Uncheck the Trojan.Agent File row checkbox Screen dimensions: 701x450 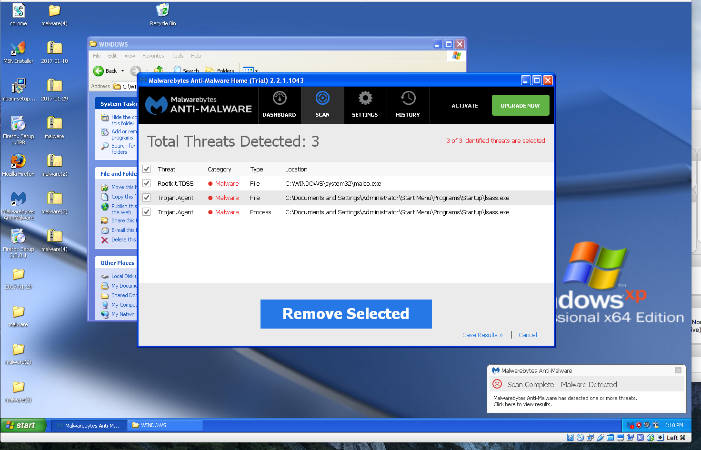147,198
